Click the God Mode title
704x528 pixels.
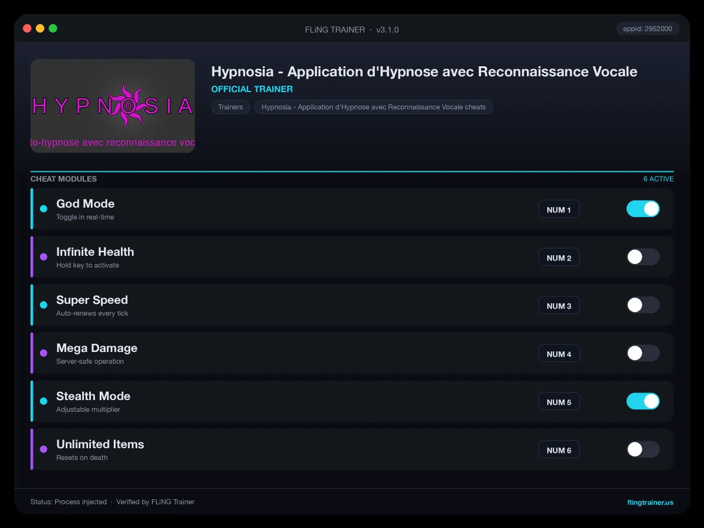pyautogui.click(x=86, y=204)
